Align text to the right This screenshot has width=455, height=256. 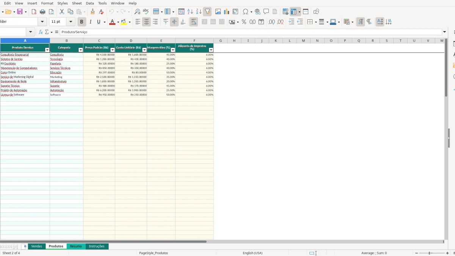[155, 22]
